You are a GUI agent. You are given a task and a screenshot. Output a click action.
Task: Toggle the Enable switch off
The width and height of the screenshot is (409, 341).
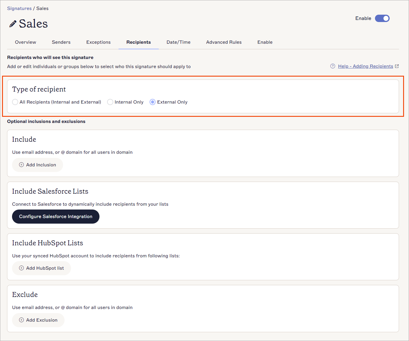tap(382, 18)
